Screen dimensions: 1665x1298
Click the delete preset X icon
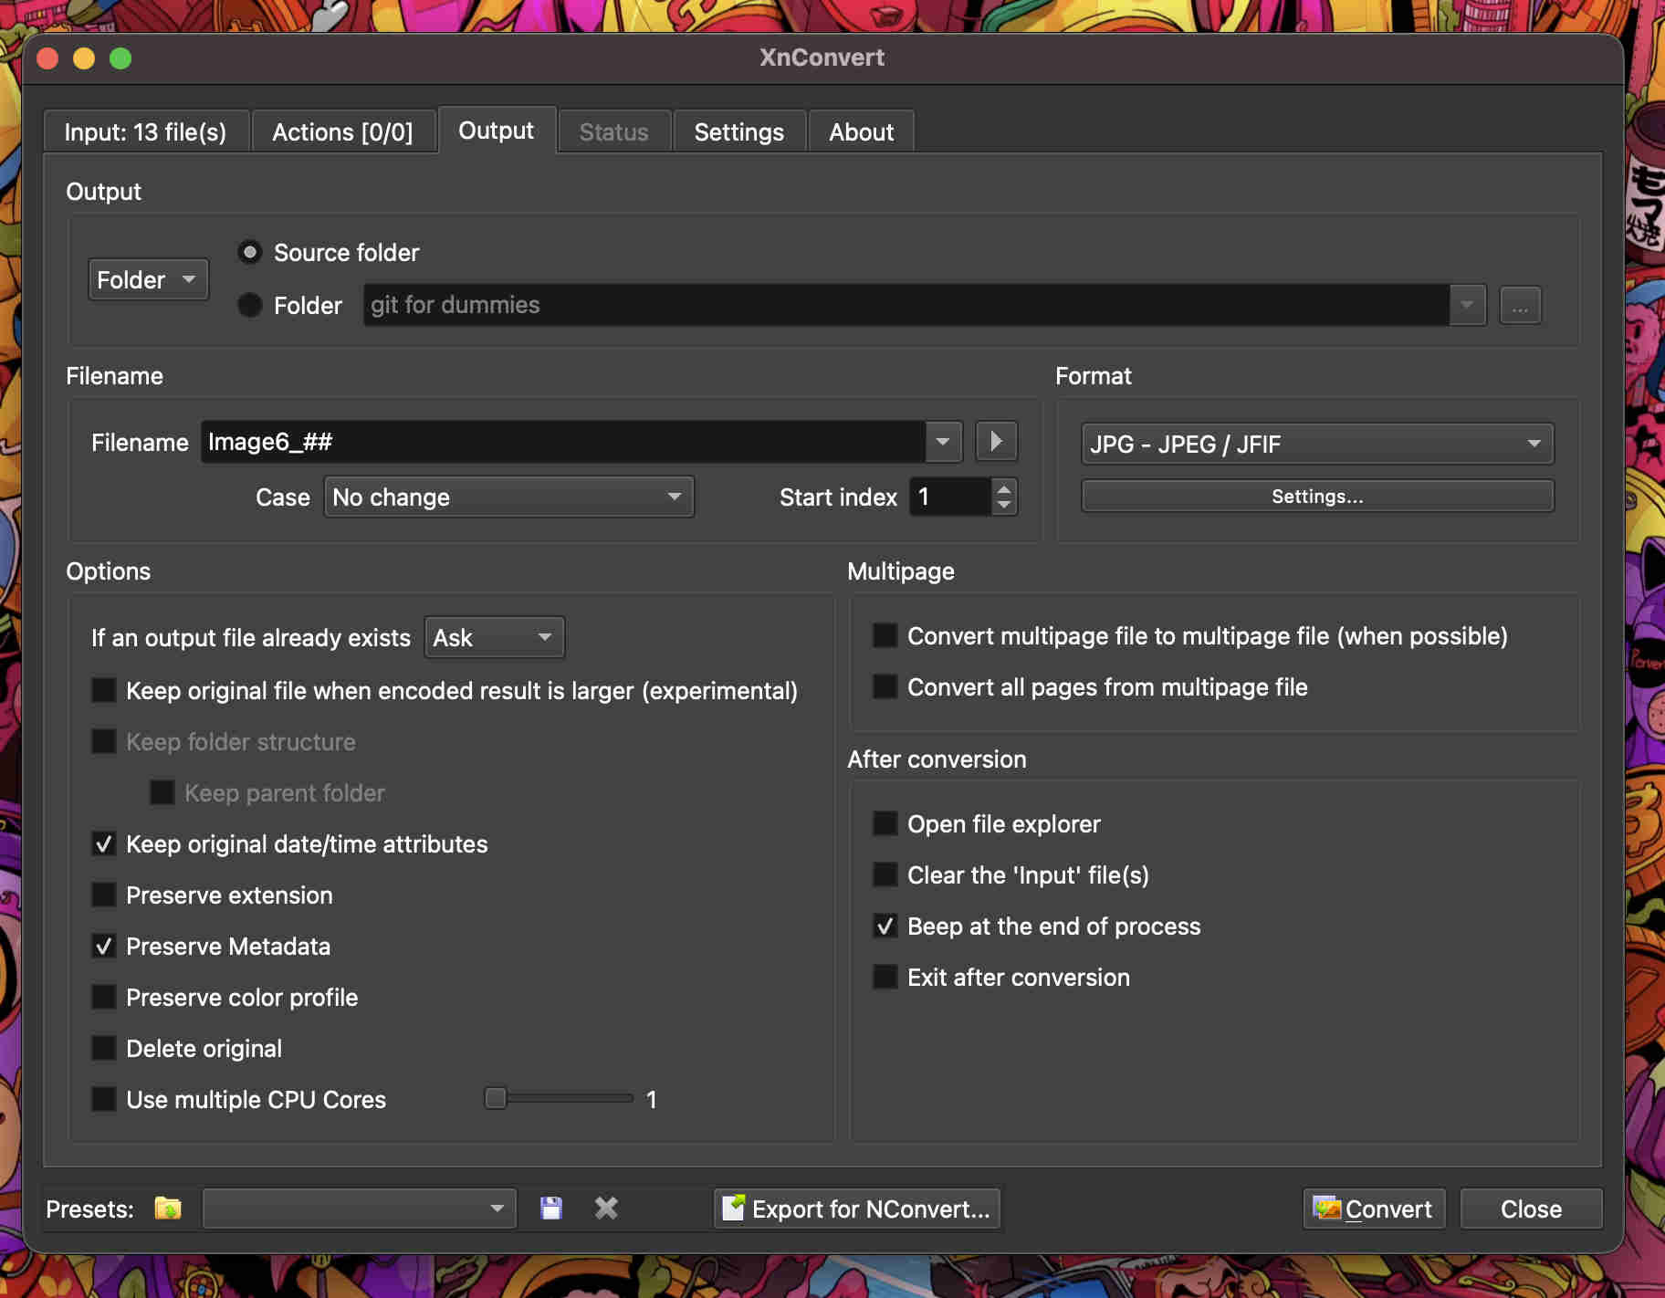click(x=606, y=1209)
